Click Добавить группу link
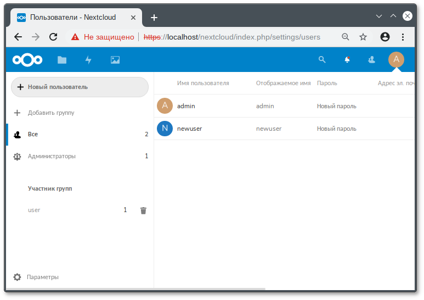This screenshot has width=424, height=300. pyautogui.click(x=51, y=113)
